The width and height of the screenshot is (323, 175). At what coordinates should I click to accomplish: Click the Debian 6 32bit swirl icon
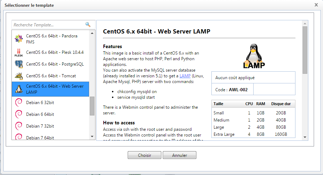[19, 103]
